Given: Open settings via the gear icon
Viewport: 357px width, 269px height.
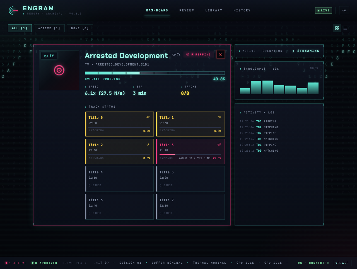Looking at the screenshot, I should (344, 11).
